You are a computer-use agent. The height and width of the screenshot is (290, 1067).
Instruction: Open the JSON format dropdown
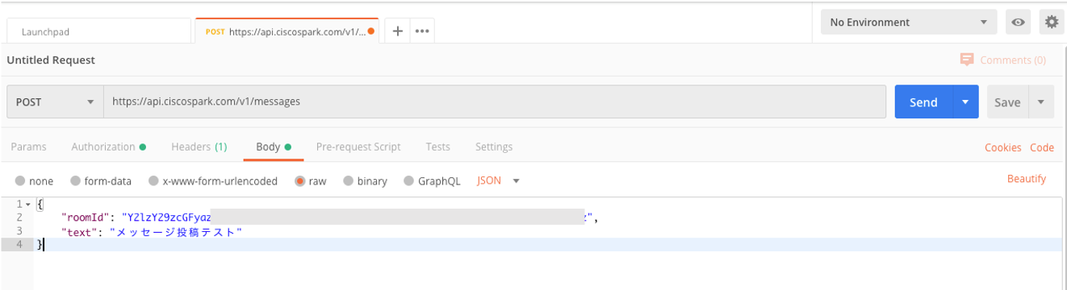click(x=499, y=180)
